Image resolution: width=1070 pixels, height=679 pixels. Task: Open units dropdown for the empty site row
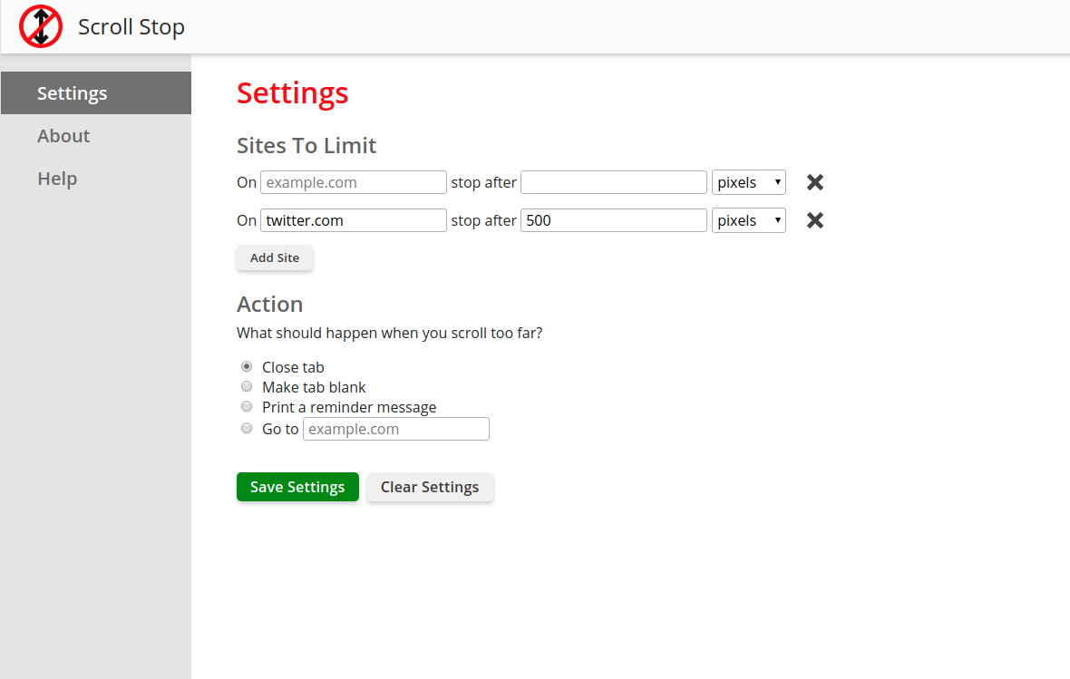click(748, 182)
